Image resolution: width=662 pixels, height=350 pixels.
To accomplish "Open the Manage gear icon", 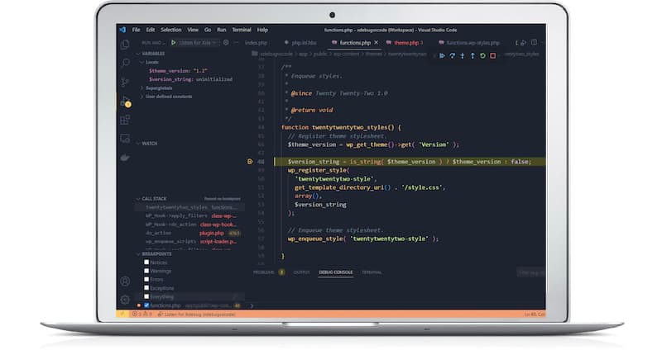I will [126, 299].
